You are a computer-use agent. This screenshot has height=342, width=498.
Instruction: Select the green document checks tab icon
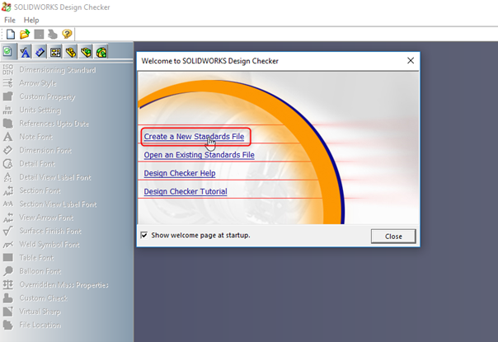pyautogui.click(x=7, y=51)
